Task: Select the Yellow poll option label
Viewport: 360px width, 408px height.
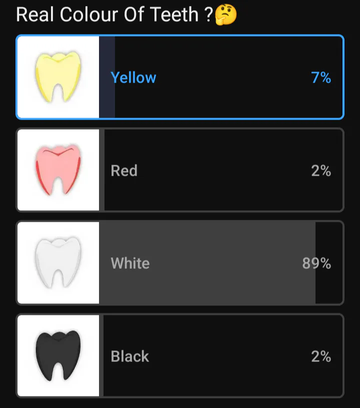Action: [x=133, y=78]
